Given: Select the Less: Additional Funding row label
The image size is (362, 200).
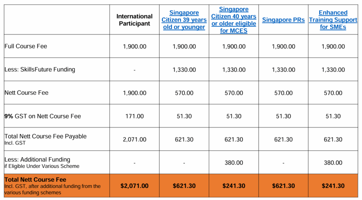Looking at the screenshot, I should [x=37, y=160].
